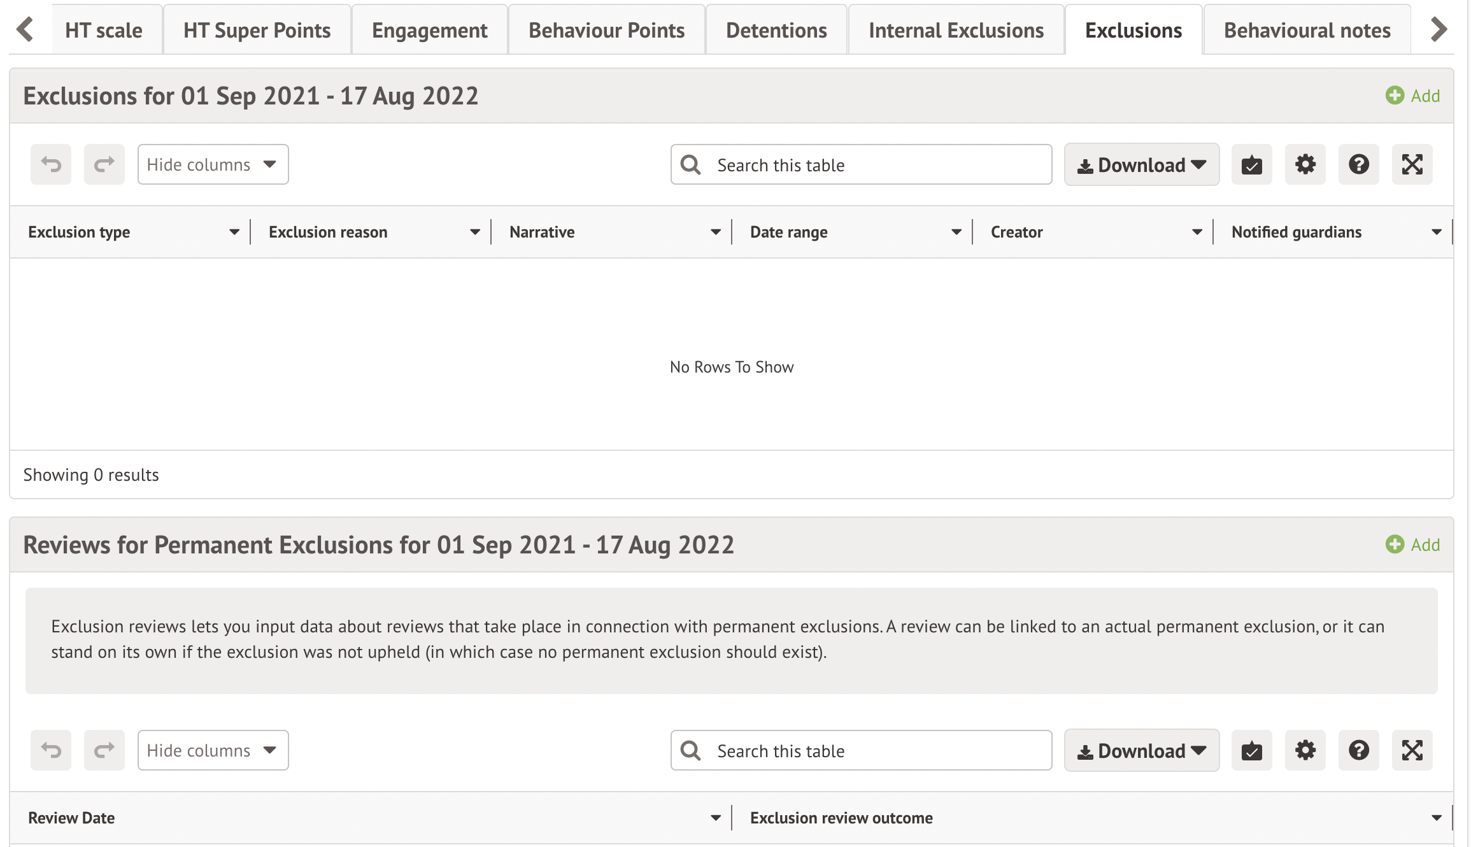Viewport: 1471px width, 847px height.
Task: Expand Exclusions table to fullscreen
Action: (x=1412, y=164)
